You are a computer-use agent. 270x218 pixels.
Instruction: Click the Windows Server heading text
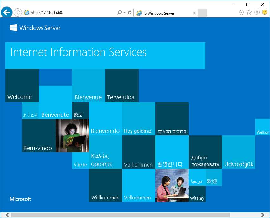[x=40, y=28]
